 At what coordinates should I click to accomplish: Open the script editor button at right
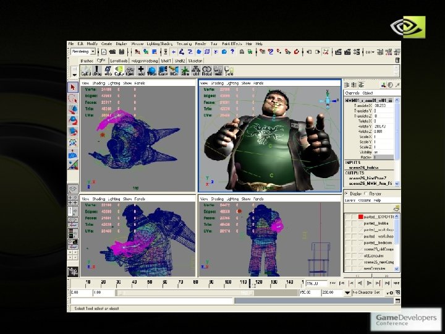click(397, 301)
